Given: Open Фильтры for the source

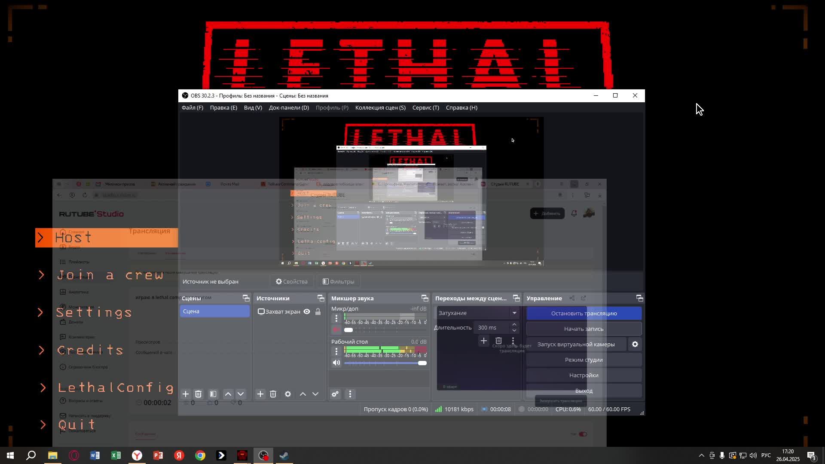Looking at the screenshot, I should [x=339, y=281].
